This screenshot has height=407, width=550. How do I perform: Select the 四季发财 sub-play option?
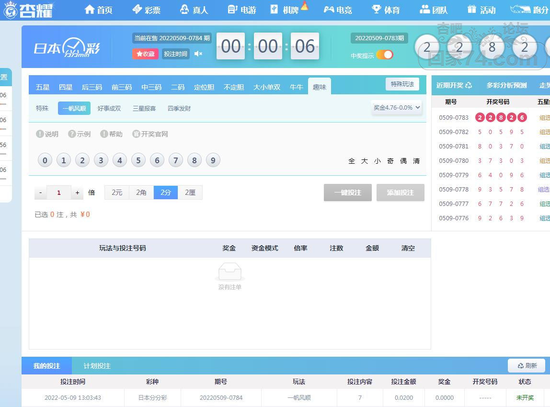click(179, 108)
